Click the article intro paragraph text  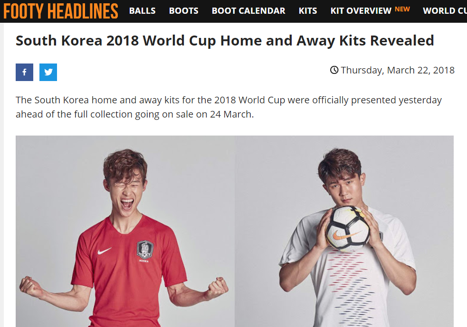click(x=229, y=107)
